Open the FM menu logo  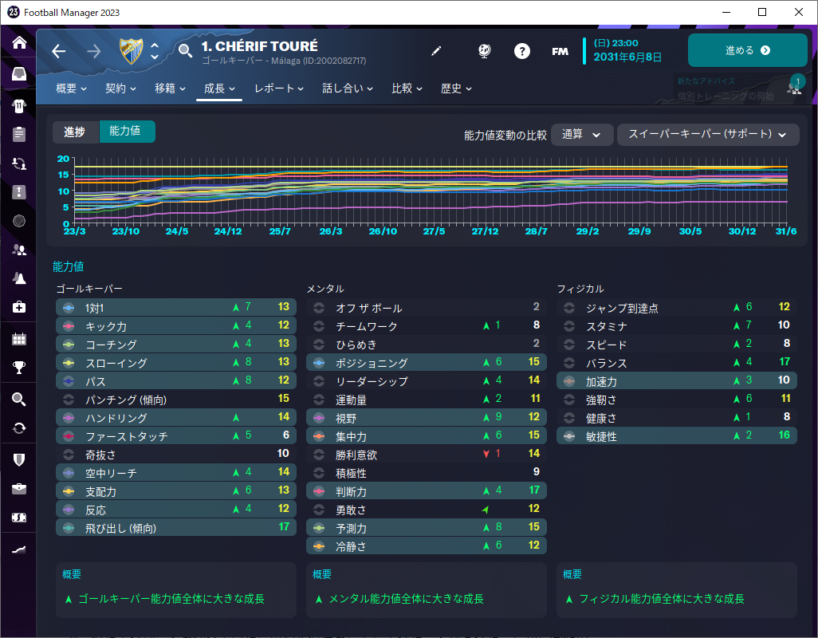(560, 51)
